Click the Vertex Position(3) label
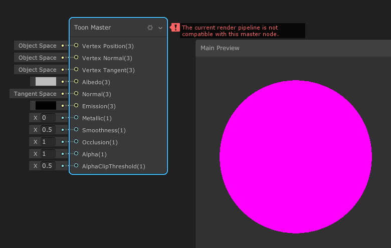The width and height of the screenshot is (391, 248). click(108, 46)
